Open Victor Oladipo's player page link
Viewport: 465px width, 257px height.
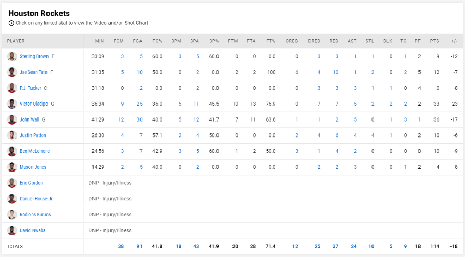click(x=34, y=104)
